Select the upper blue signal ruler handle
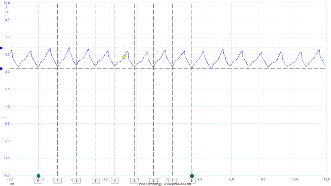331x186 pixels. [1, 48]
